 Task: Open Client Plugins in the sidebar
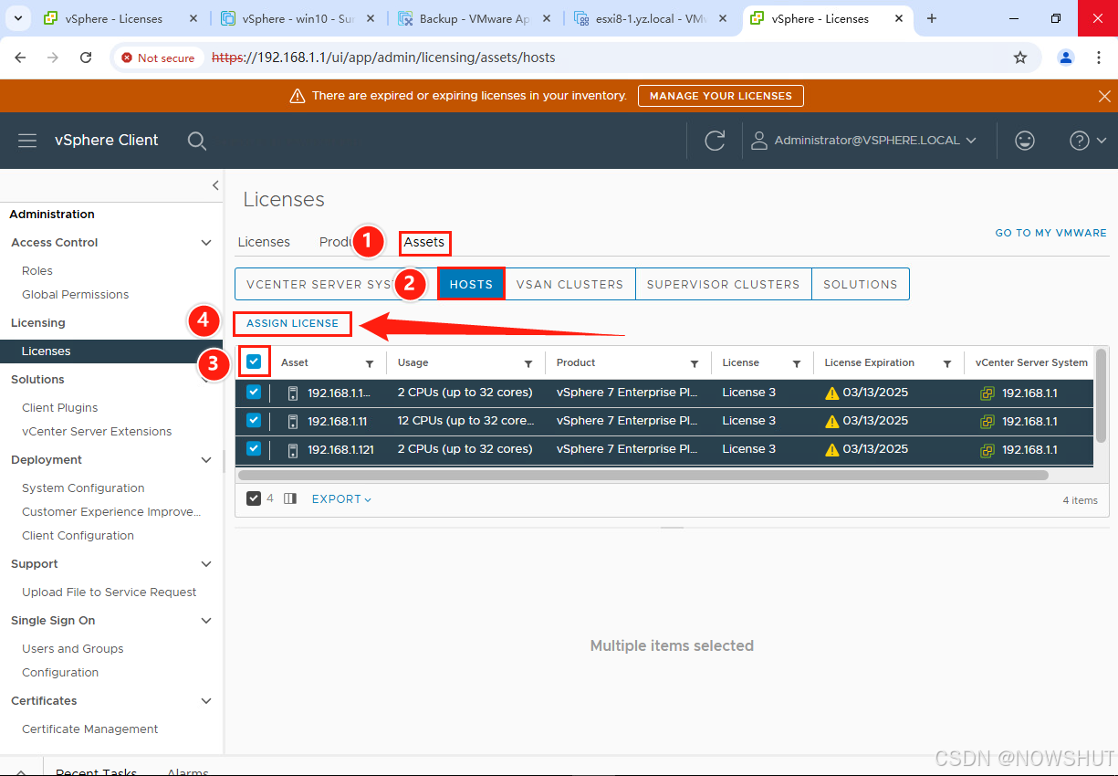60,408
